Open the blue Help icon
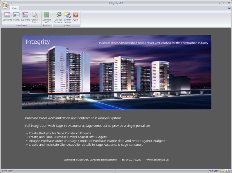The height and width of the screenshot is (173, 232). point(229,8)
